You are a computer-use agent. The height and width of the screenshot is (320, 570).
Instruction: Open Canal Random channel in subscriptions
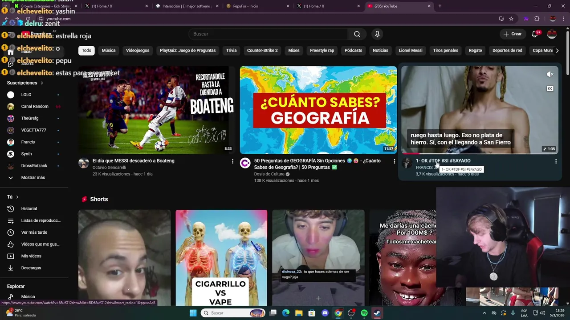click(x=34, y=106)
